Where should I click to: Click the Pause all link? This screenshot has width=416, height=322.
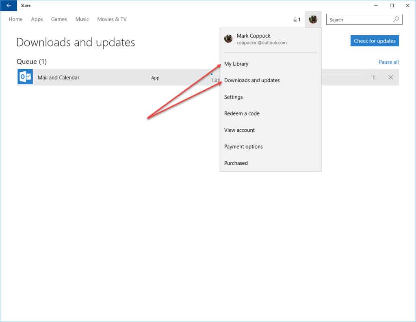389,62
